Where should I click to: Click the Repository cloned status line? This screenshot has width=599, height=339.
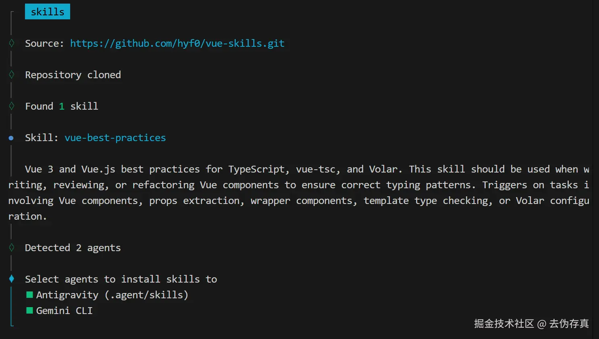(x=73, y=75)
